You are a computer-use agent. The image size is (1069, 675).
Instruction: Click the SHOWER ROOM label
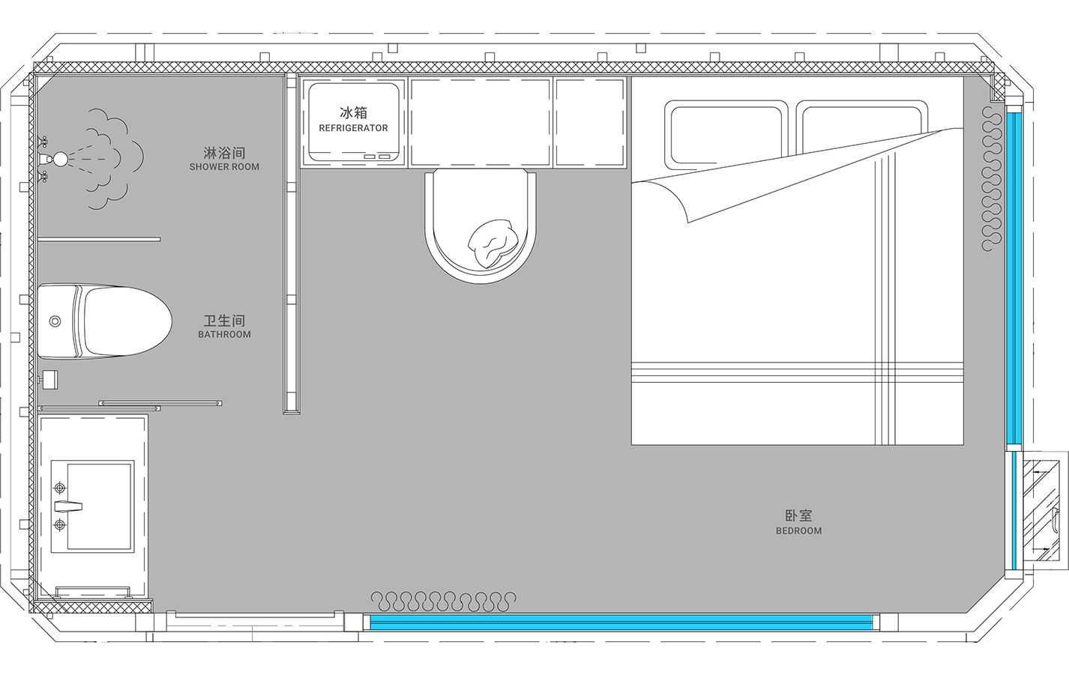(x=224, y=166)
